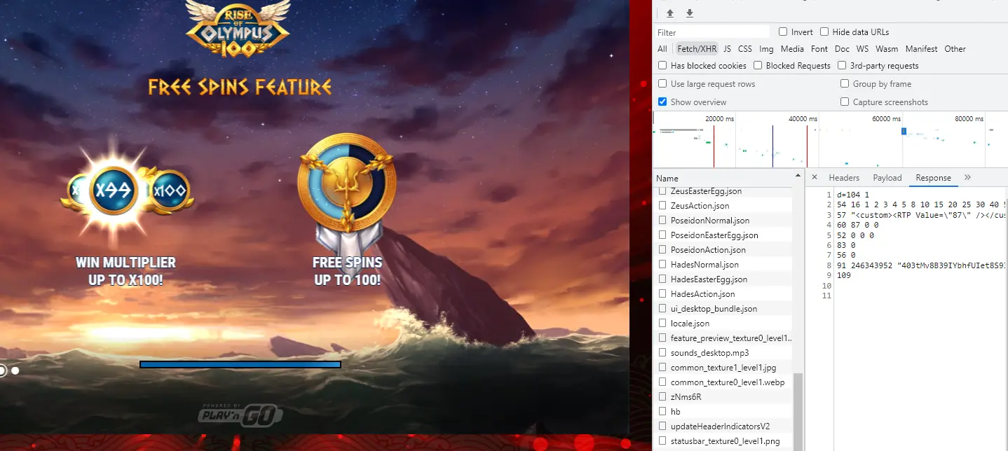Enable the Invert filter checkbox
This screenshot has width=1008, height=451.
[x=783, y=32]
